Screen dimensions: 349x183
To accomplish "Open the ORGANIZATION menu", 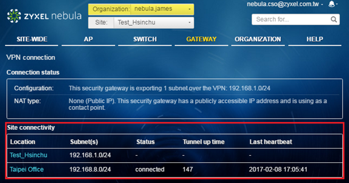I will 258,39.
